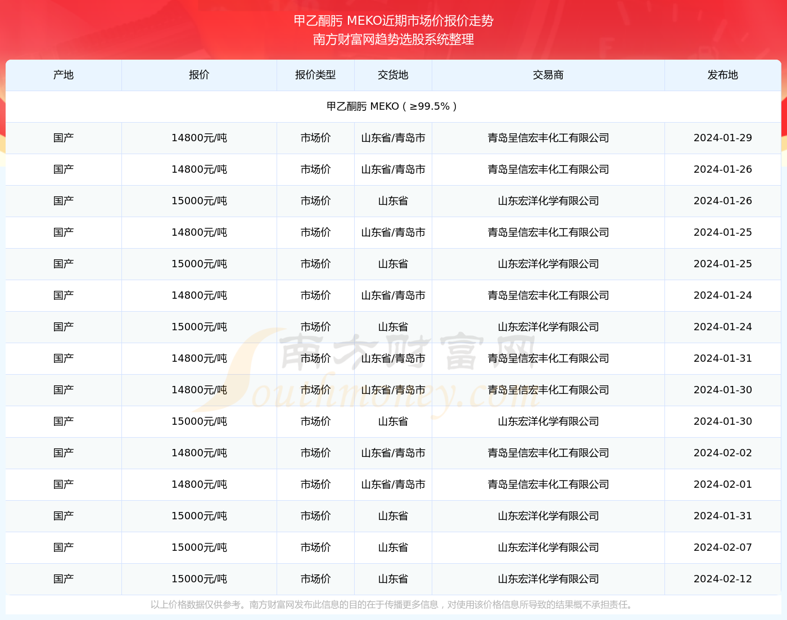Select date 2024-01-30 in the 青岛呈信宏丰化工 row
The width and height of the screenshot is (787, 620).
click(x=722, y=390)
